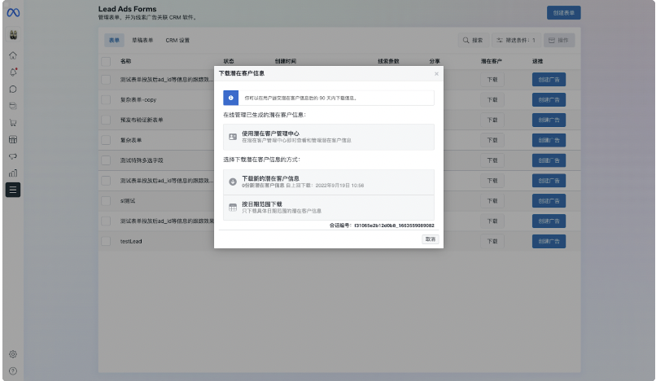656x381 pixels.
Task: Open the 筛选条件 filter dropdown
Action: [x=516, y=40]
